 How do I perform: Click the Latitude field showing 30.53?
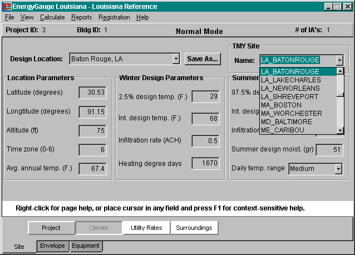coord(92,92)
